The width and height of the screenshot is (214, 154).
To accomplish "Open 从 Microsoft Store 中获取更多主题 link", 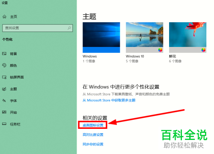I will [x=109, y=100].
